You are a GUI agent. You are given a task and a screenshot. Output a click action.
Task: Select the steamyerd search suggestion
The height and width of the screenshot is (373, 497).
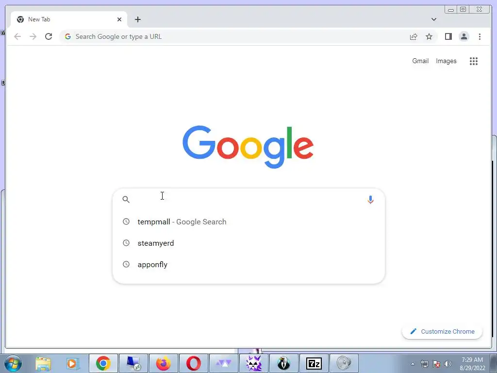point(248,243)
